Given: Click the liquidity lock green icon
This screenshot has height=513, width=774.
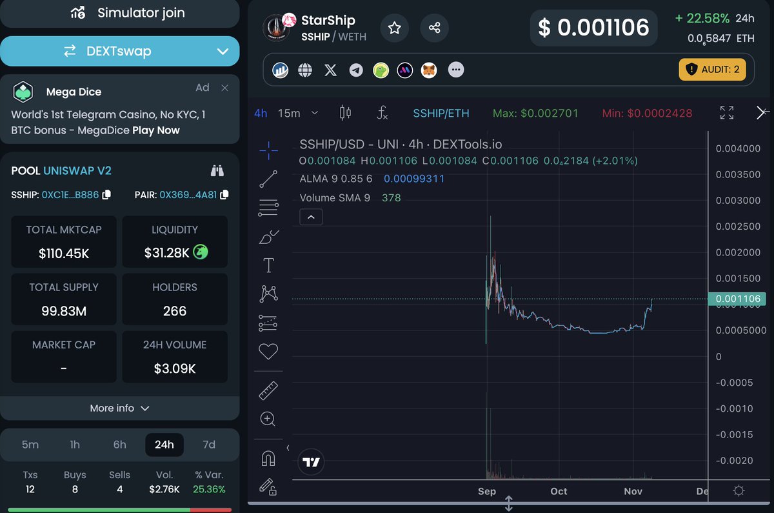Looking at the screenshot, I should click(201, 252).
